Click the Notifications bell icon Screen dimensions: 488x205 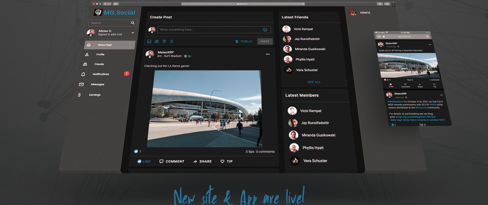[x=83, y=74]
